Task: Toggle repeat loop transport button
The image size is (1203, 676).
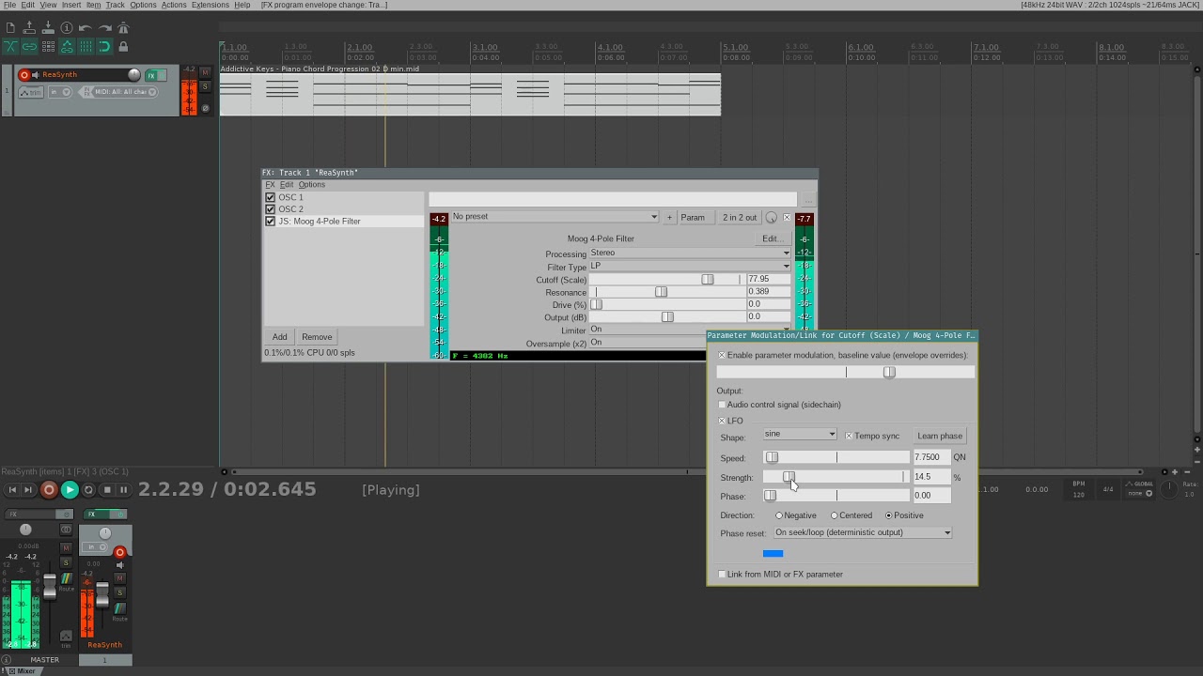Action: (x=89, y=490)
